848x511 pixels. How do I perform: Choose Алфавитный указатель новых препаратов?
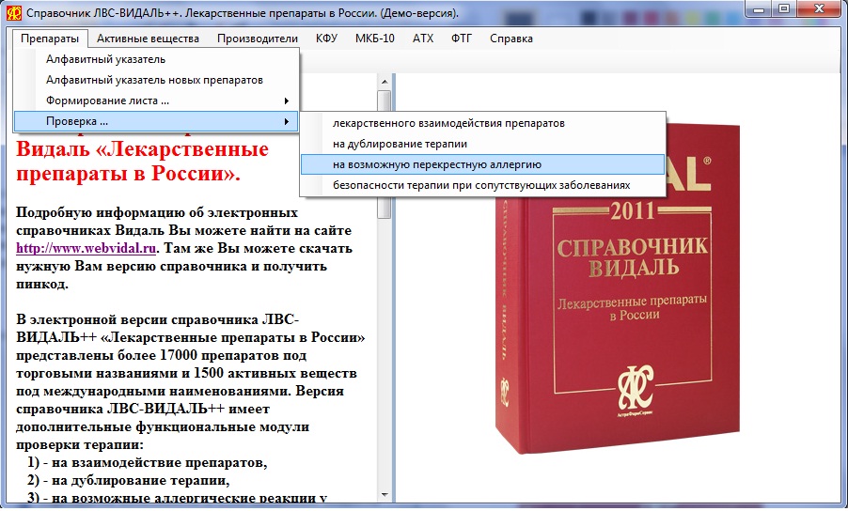(x=156, y=80)
